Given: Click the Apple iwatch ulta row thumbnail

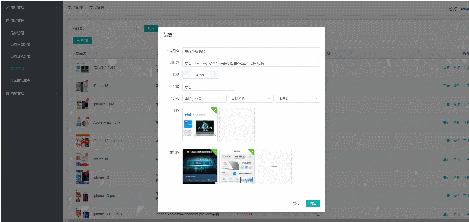Looking at the screenshot, I should click(82, 123).
